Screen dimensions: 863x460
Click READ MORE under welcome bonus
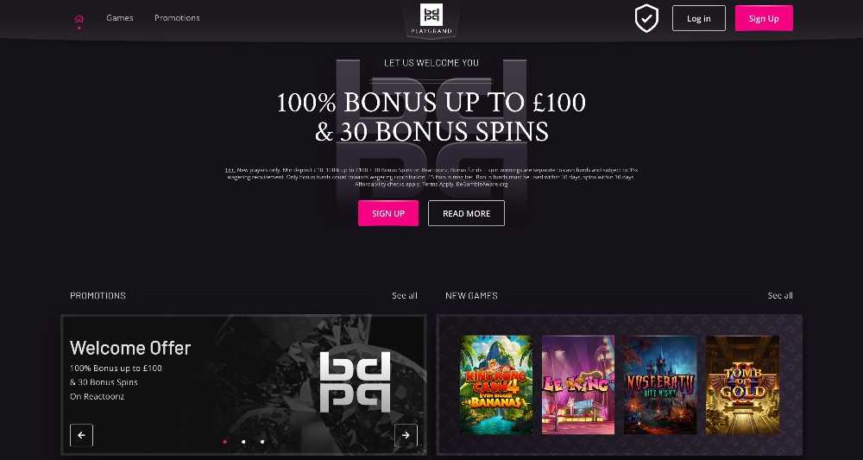pos(466,213)
